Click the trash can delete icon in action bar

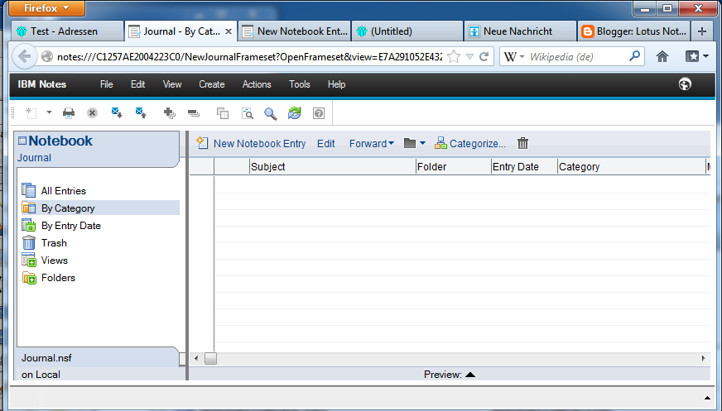click(x=522, y=143)
